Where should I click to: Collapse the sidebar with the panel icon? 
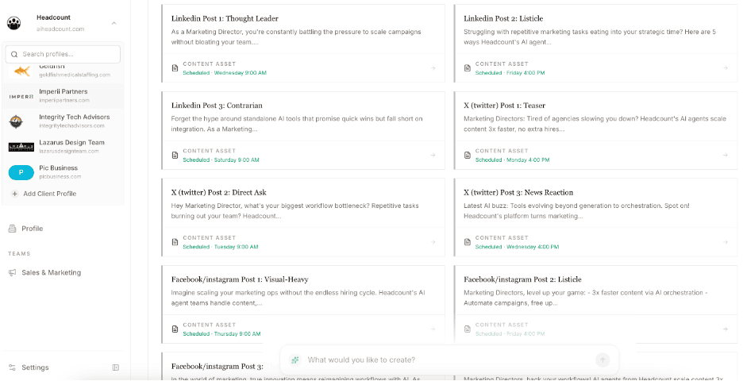(116, 368)
